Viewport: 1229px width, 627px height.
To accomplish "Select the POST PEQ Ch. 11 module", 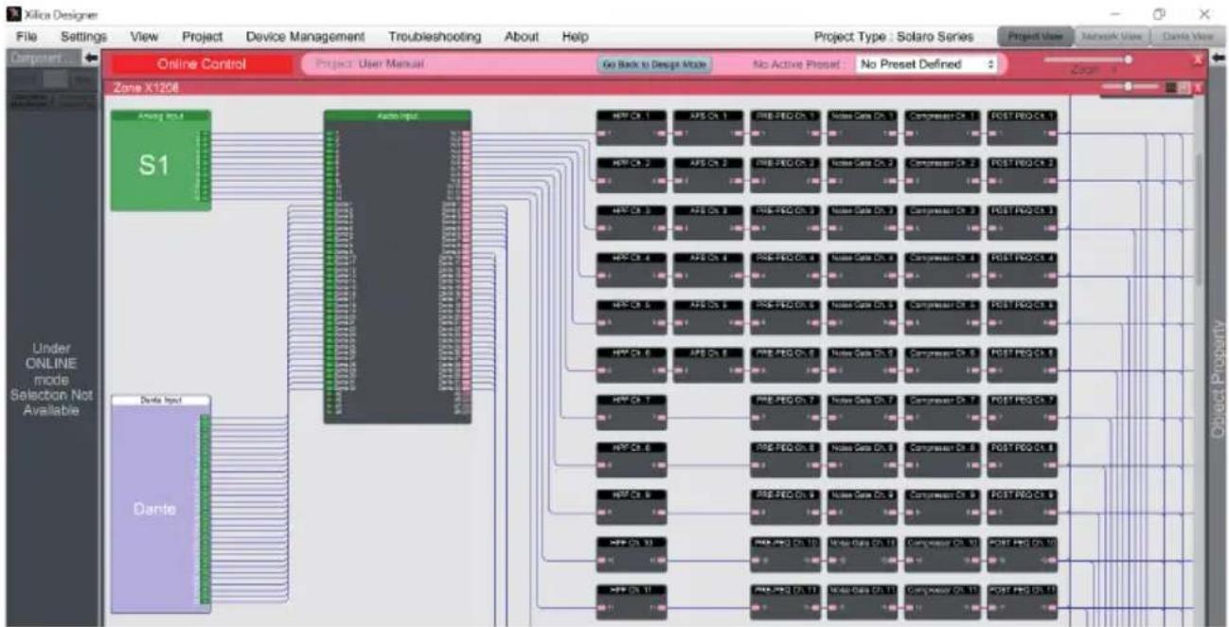I will (1022, 601).
